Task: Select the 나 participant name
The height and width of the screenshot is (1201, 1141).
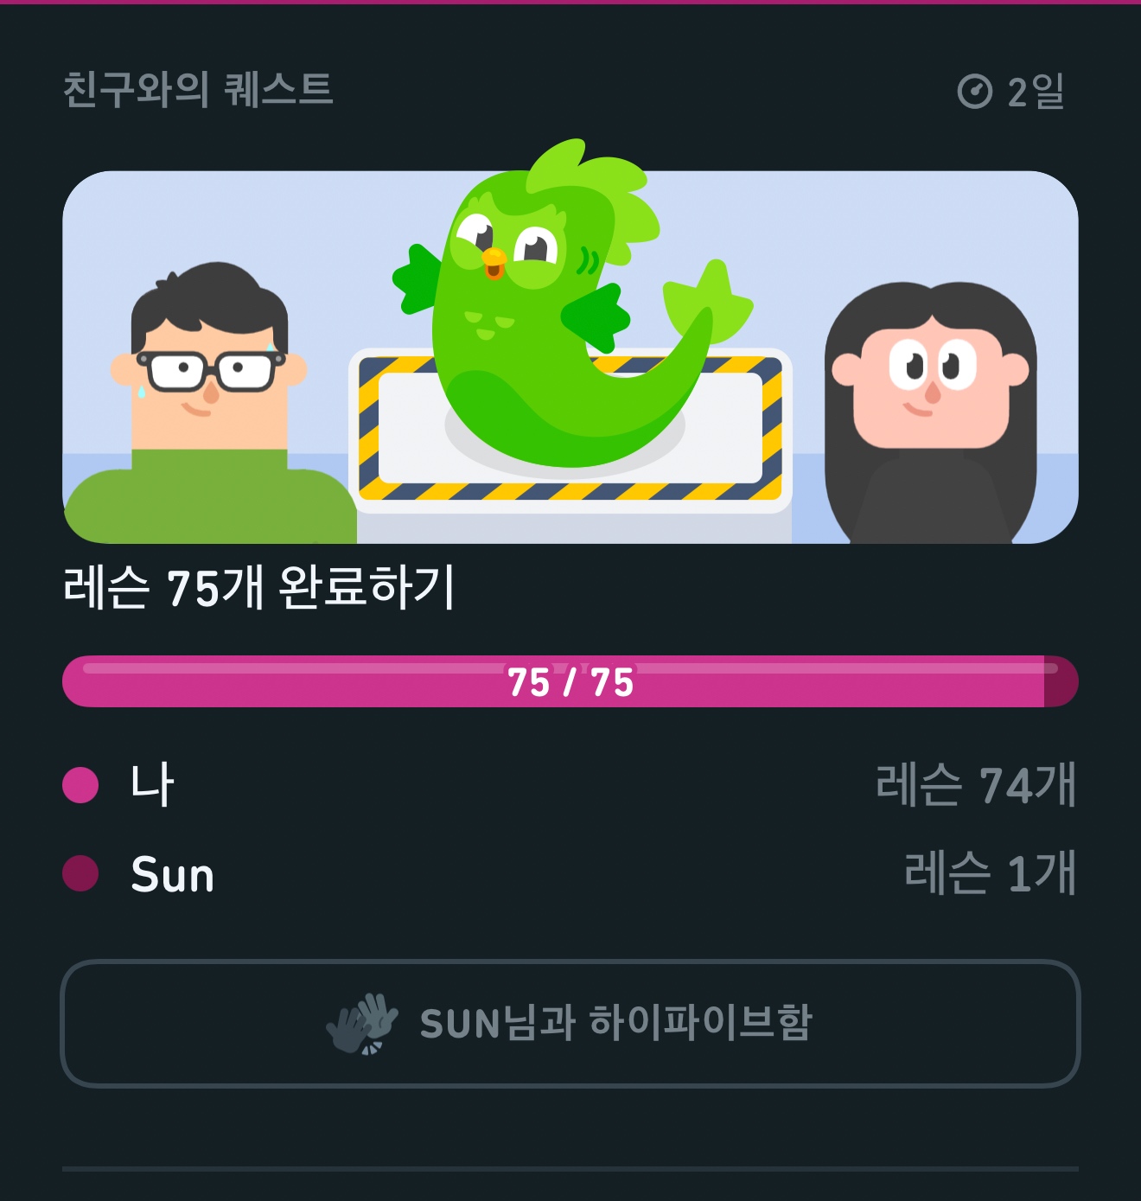Action: pos(152,785)
